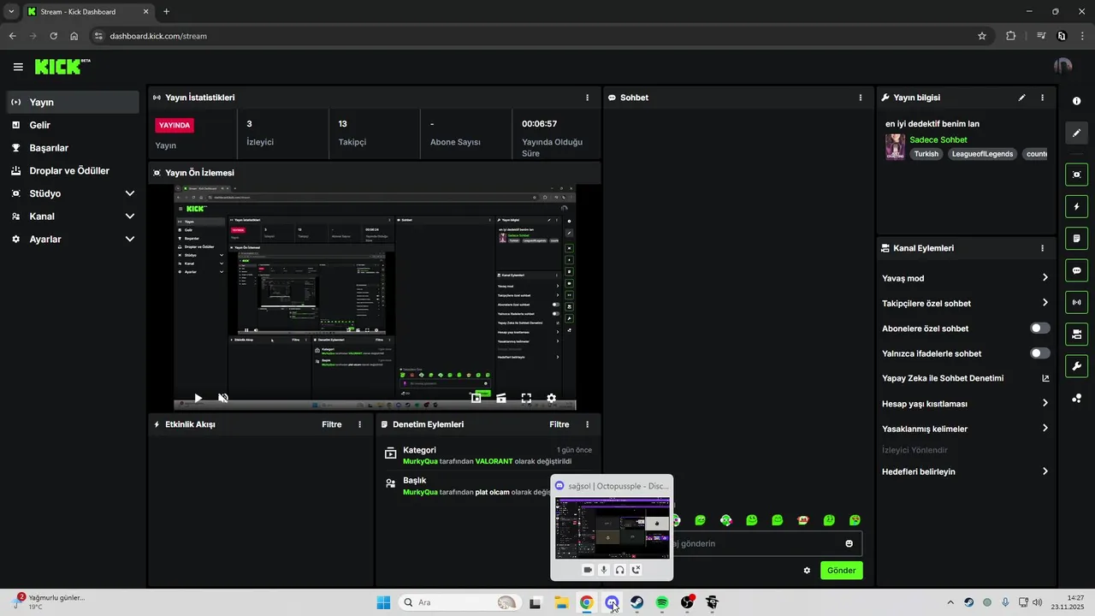Reload the browser page
This screenshot has width=1095, height=616.
(x=54, y=36)
